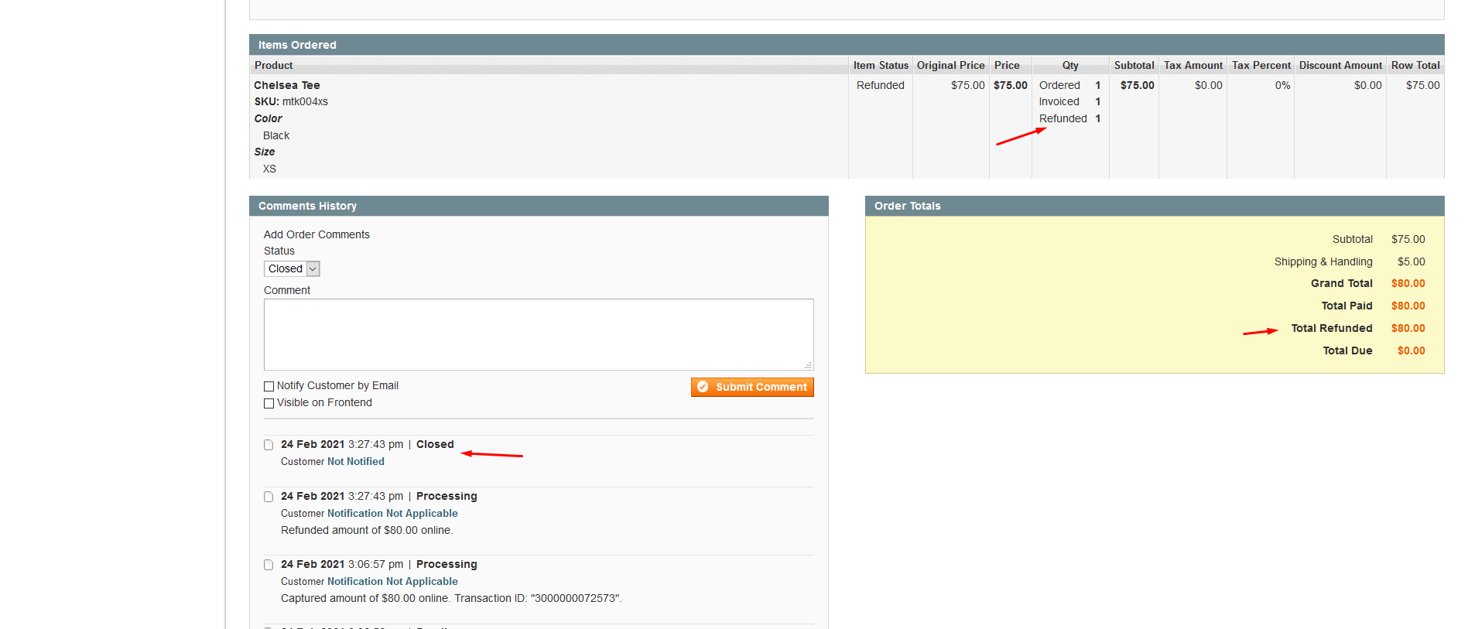This screenshot has width=1468, height=629.
Task: Click into the Comment text area
Action: [538, 334]
